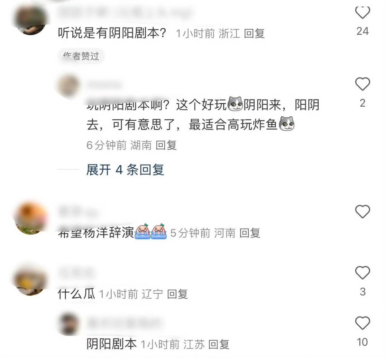The height and width of the screenshot is (358, 386).
Task: Like the 什么瓜 comment
Action: tap(363, 273)
